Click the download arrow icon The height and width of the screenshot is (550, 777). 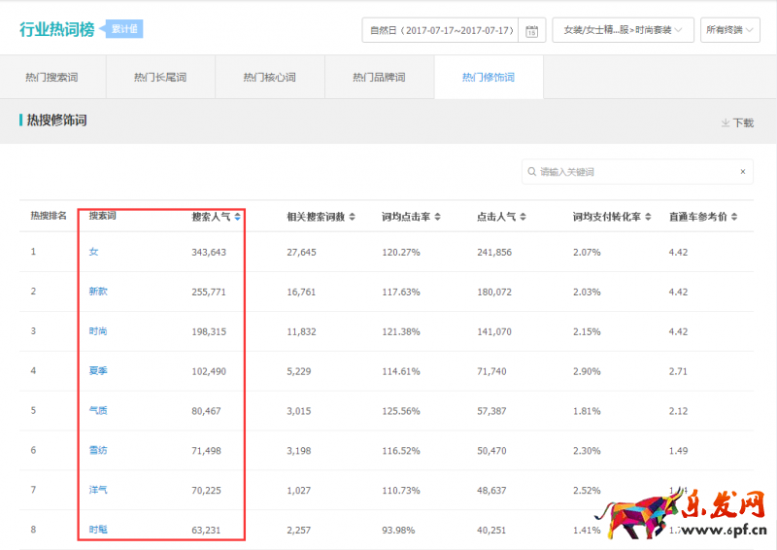click(726, 122)
